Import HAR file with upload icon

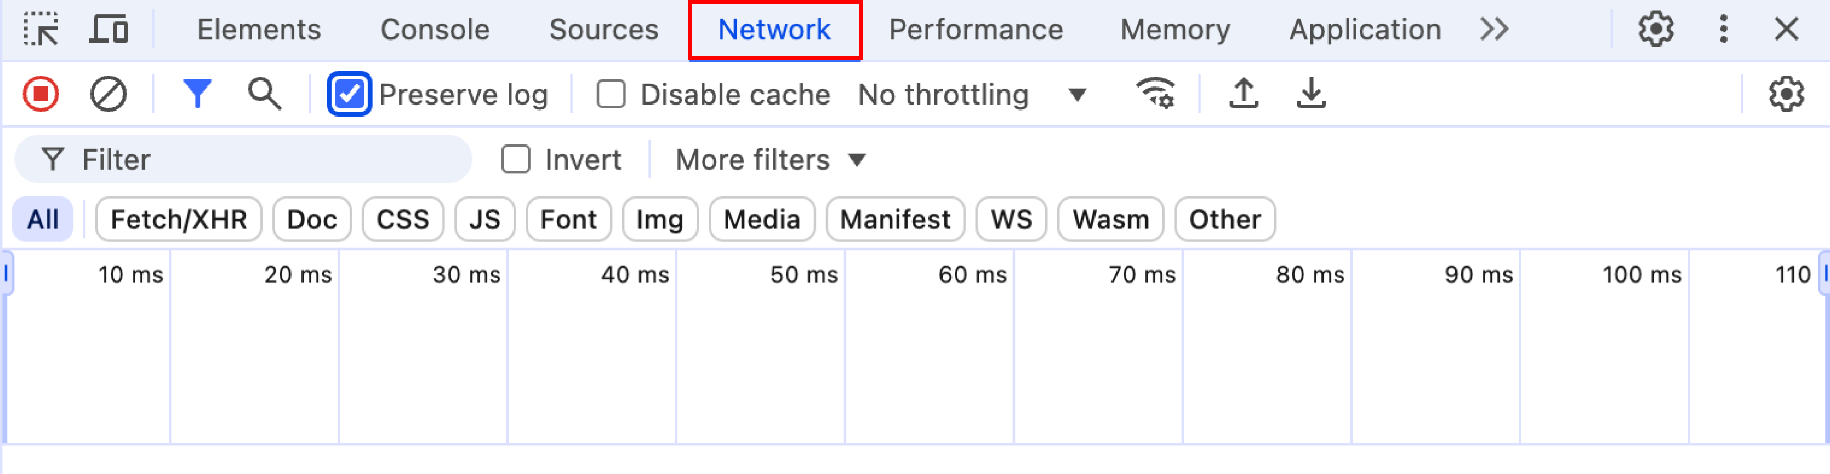point(1243,94)
